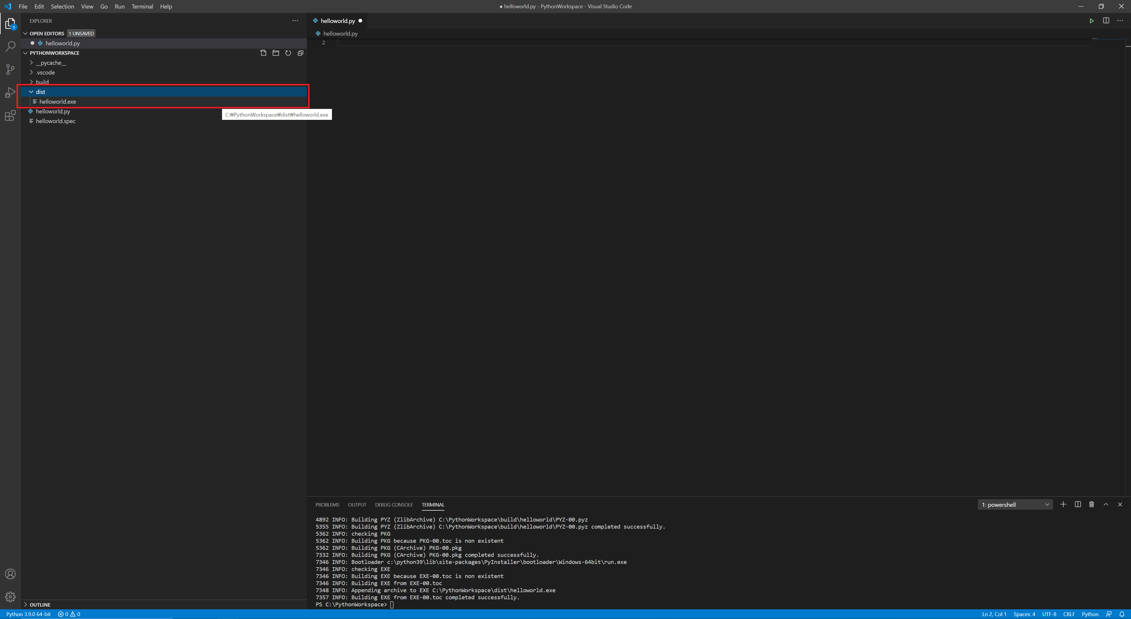Open the Terminal menu
The width and height of the screenshot is (1131, 619).
coord(142,6)
